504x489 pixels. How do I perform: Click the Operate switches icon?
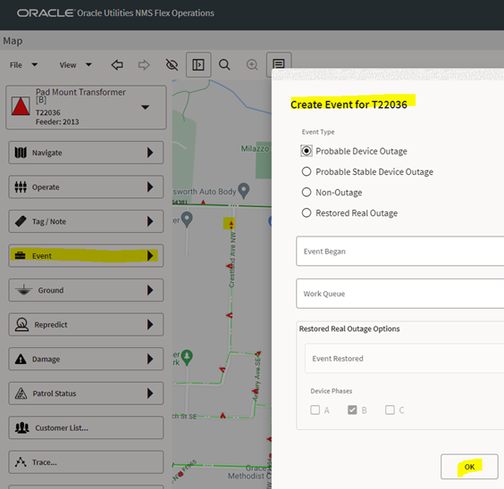coord(21,187)
